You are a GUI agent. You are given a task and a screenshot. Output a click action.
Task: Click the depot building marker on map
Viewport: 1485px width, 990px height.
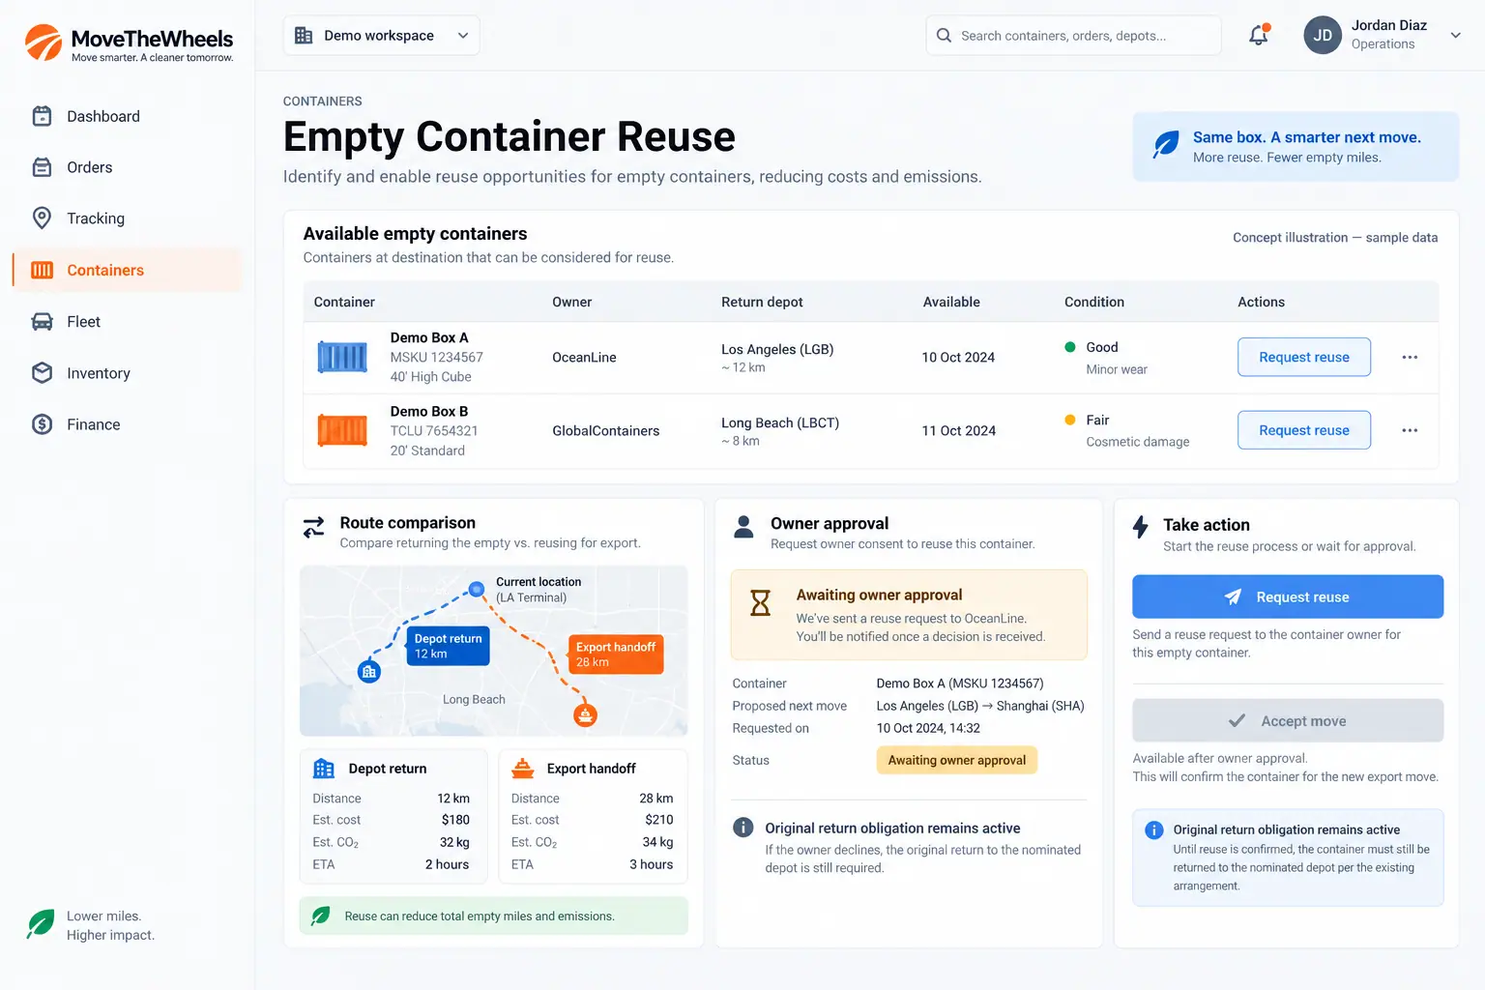point(369,671)
